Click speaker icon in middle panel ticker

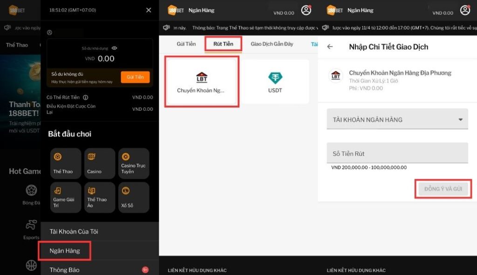click(x=166, y=27)
